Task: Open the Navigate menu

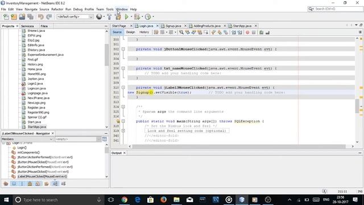Action: click(31, 9)
